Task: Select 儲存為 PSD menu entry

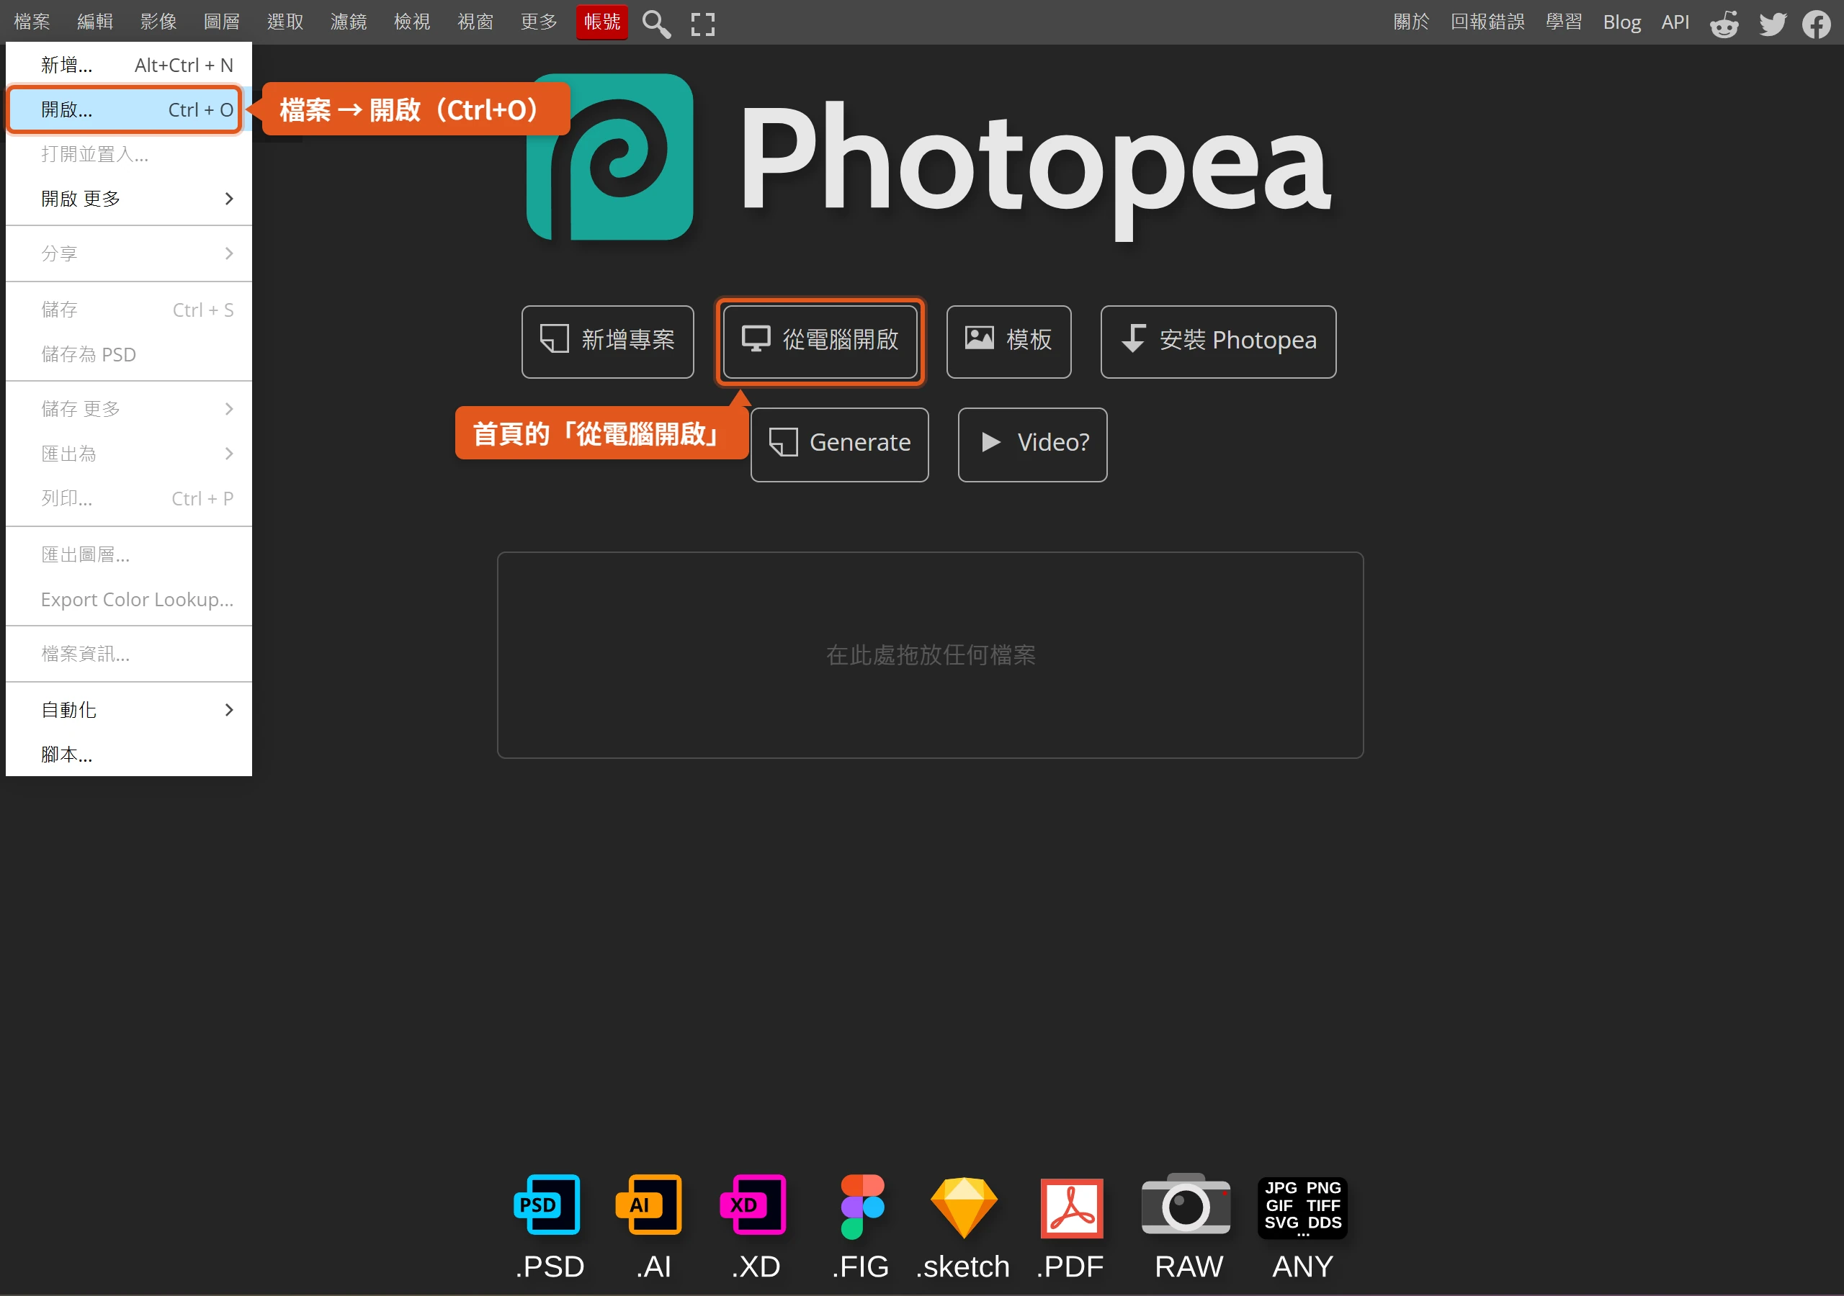Action: coord(128,354)
